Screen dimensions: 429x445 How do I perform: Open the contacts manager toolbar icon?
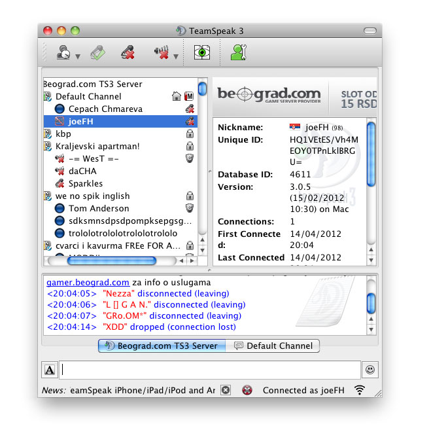pos(239,52)
